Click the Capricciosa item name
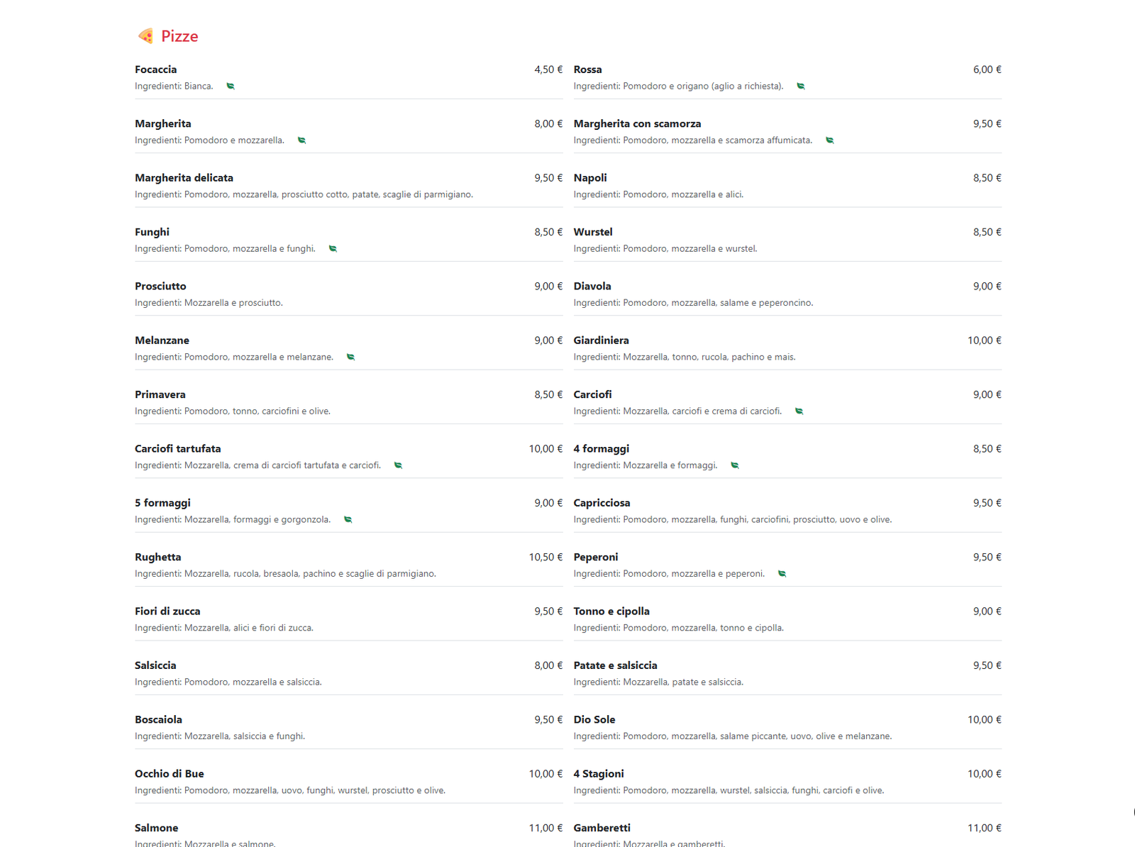This screenshot has width=1135, height=847. pyautogui.click(x=602, y=502)
